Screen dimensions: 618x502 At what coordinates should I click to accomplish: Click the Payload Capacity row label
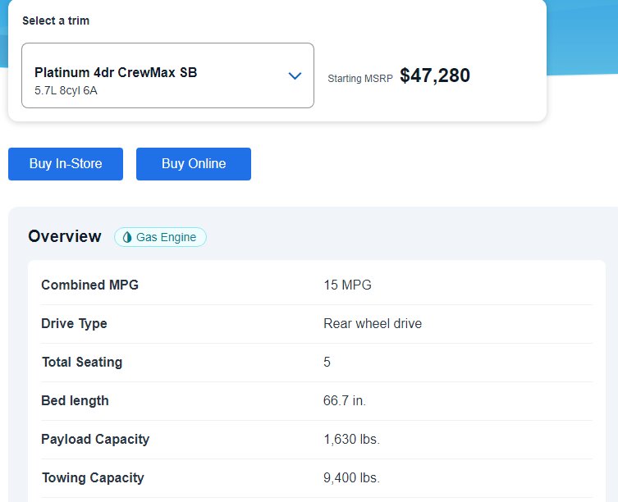pos(95,440)
